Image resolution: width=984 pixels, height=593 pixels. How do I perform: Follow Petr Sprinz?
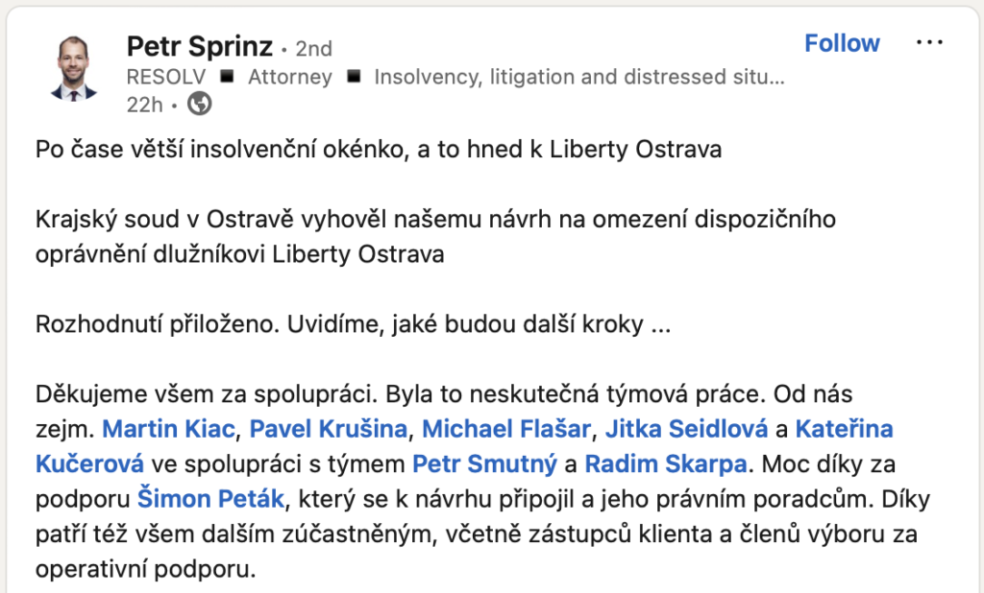point(842,43)
